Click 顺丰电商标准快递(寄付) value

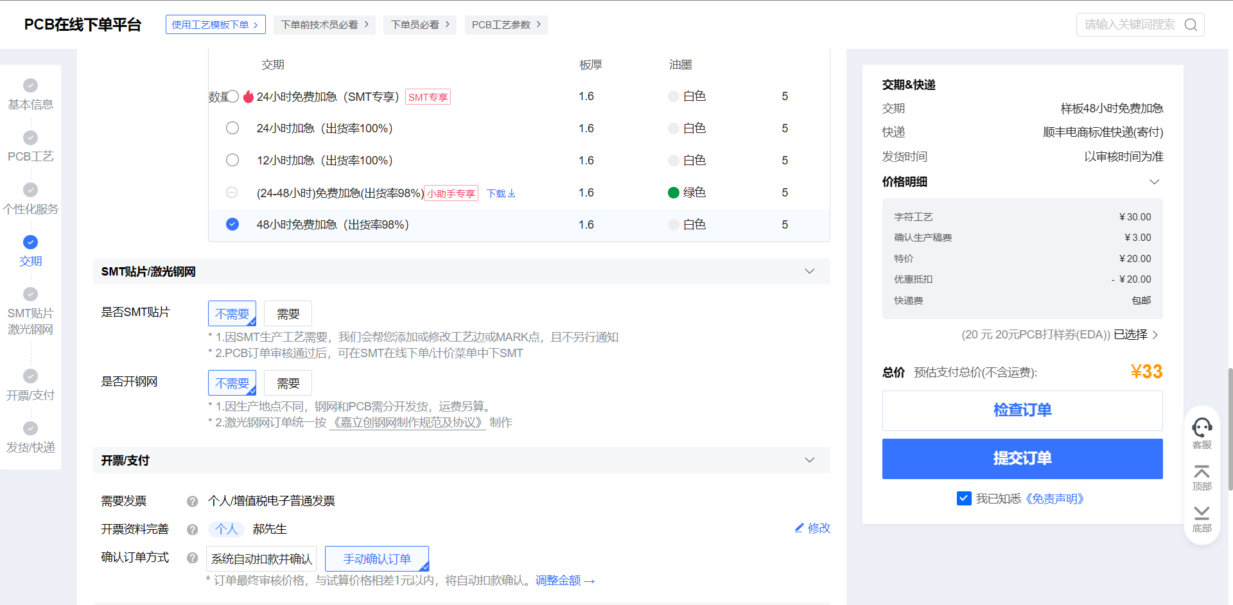point(1103,132)
